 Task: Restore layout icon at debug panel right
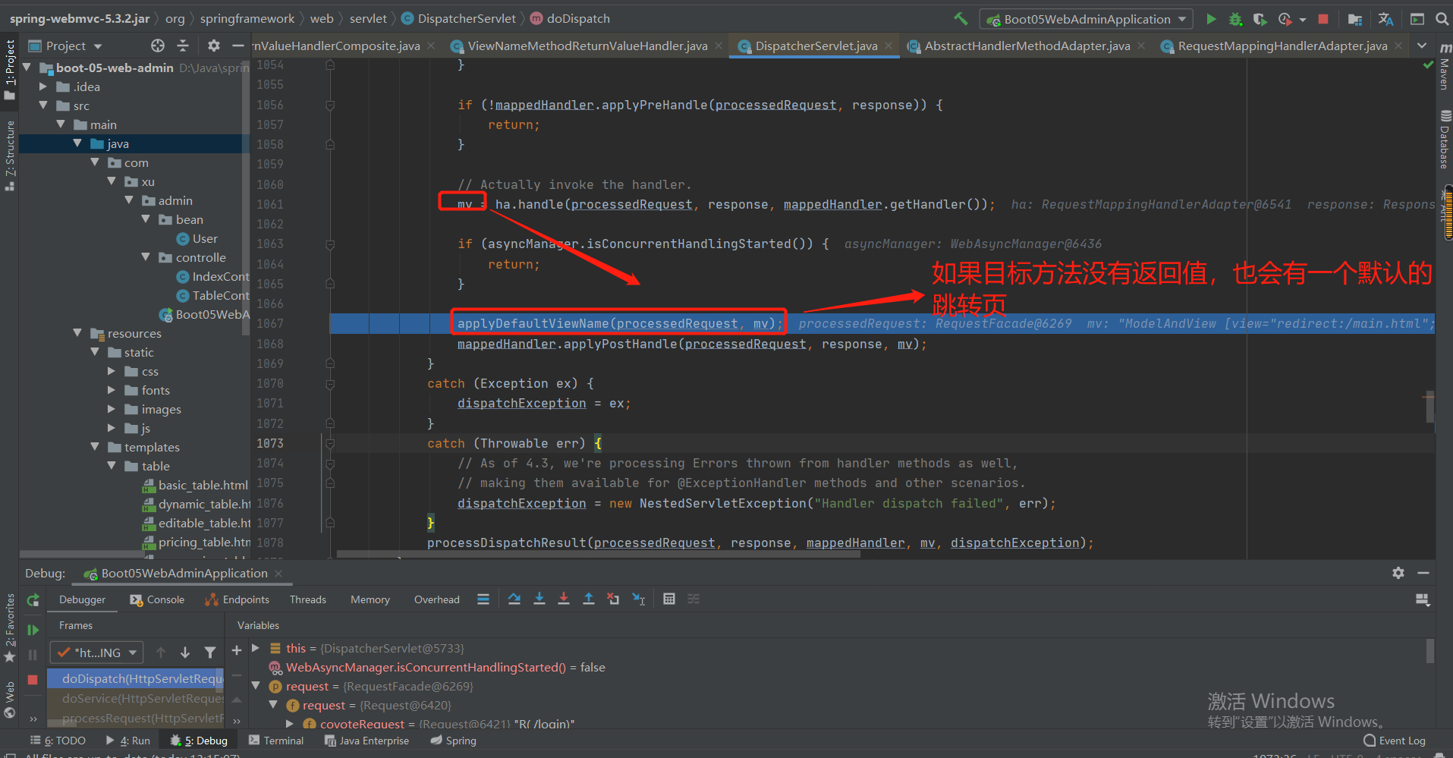point(1423,599)
